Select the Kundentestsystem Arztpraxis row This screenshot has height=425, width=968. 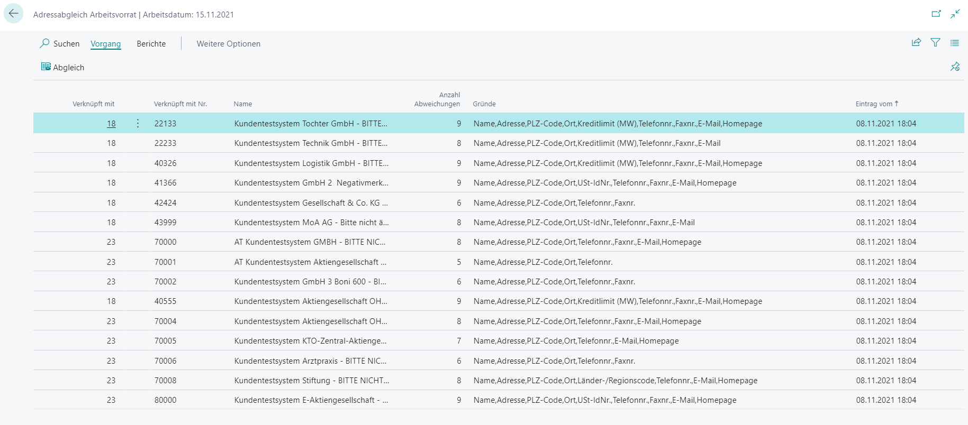(310, 361)
